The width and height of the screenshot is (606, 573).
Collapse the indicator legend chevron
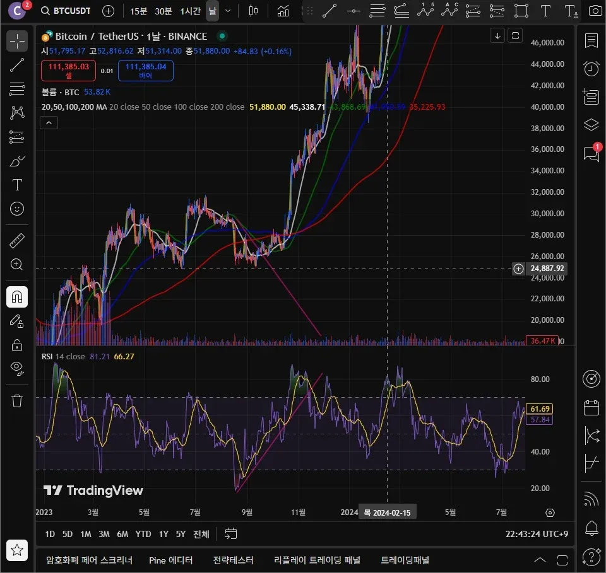tap(49, 123)
